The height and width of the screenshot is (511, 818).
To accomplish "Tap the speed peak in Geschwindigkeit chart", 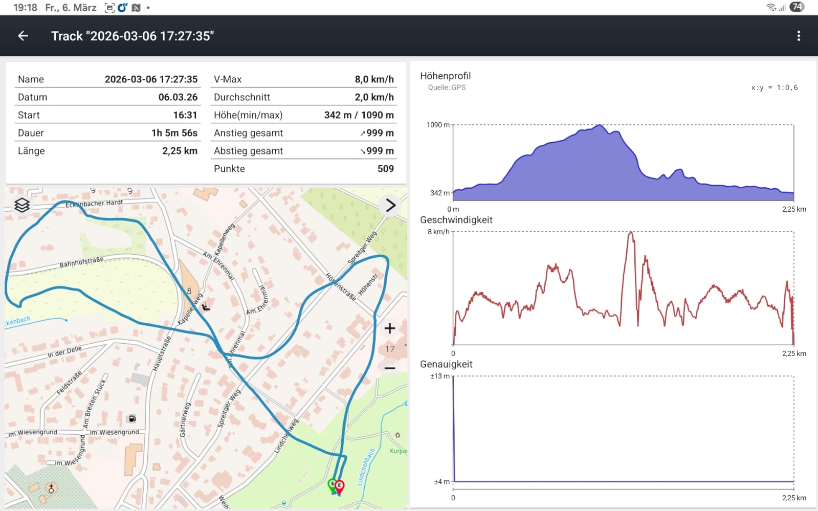I will point(631,234).
